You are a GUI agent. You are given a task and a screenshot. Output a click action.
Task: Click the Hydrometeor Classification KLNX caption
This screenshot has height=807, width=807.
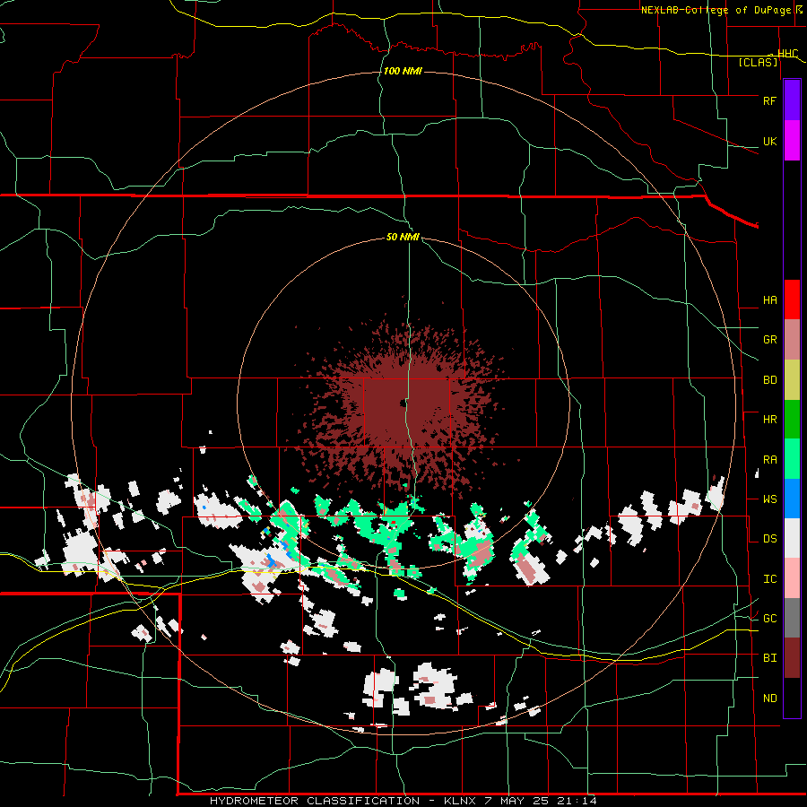point(403,801)
